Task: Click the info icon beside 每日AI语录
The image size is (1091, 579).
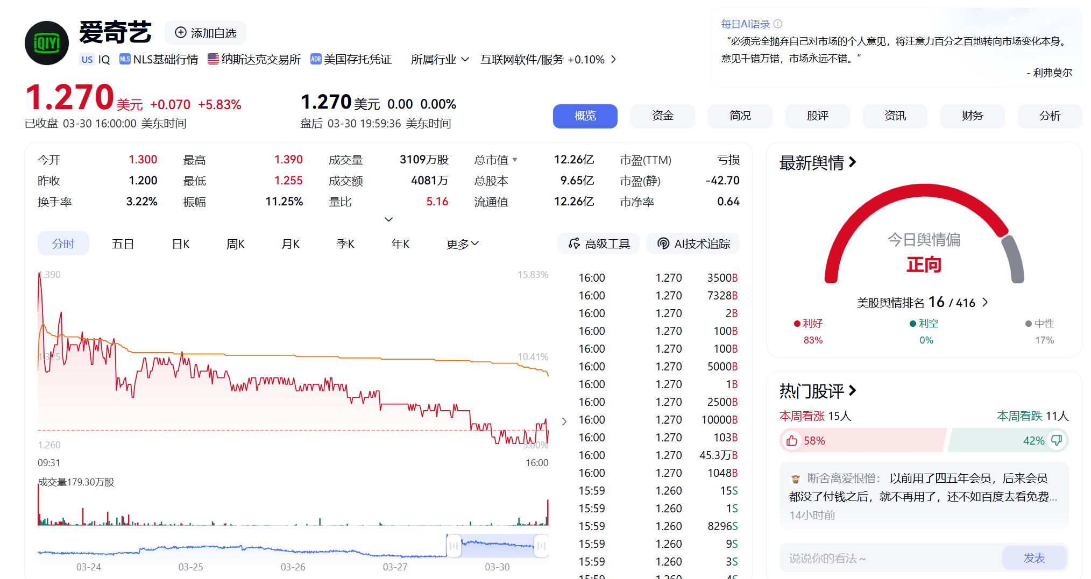Action: click(778, 24)
